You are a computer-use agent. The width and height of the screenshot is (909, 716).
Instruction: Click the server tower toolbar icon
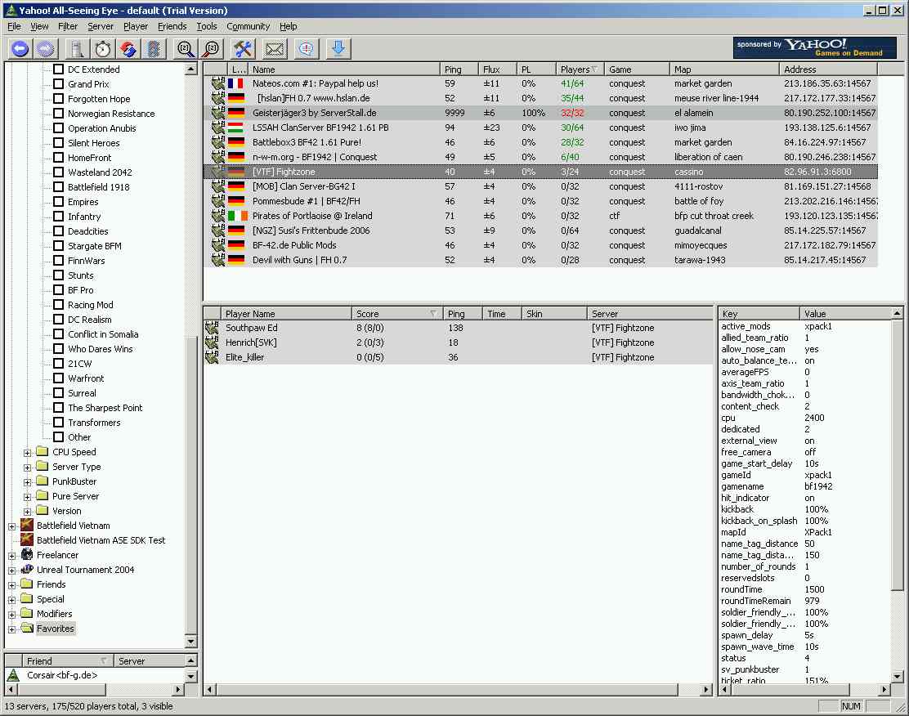point(77,49)
